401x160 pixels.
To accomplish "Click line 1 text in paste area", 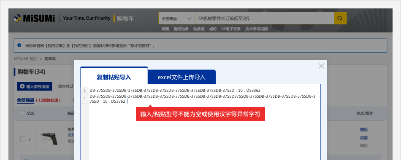I will (175, 91).
